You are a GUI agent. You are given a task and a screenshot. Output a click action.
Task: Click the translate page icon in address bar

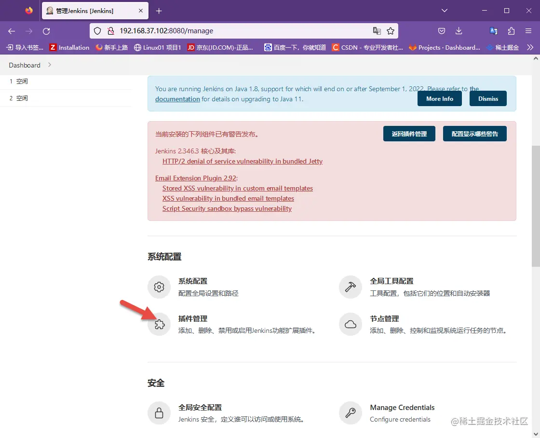377,30
